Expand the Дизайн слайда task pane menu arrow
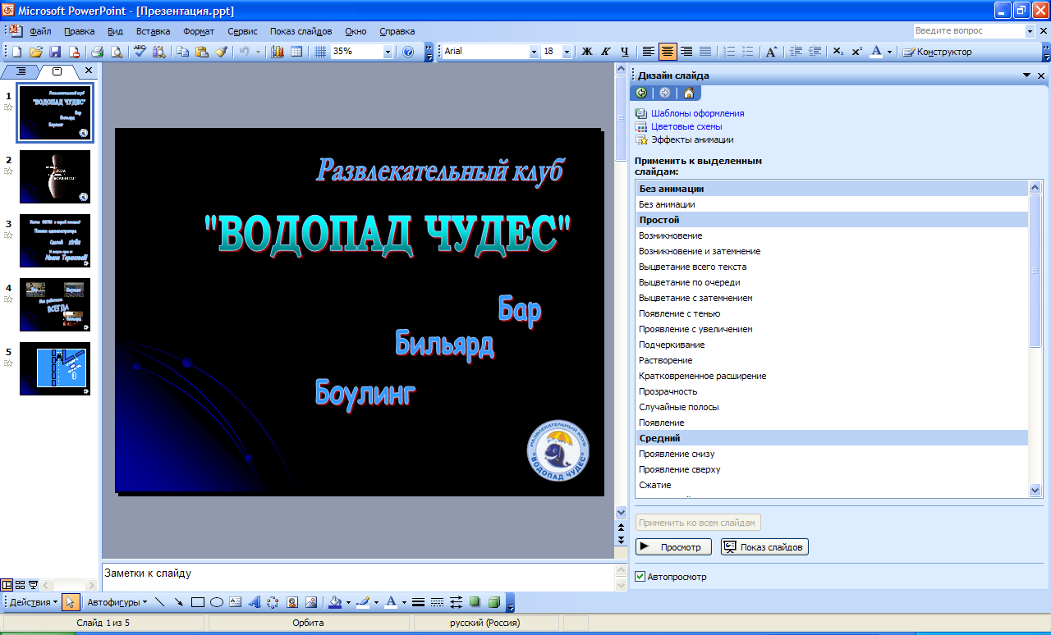This screenshot has width=1051, height=635. coord(1026,75)
